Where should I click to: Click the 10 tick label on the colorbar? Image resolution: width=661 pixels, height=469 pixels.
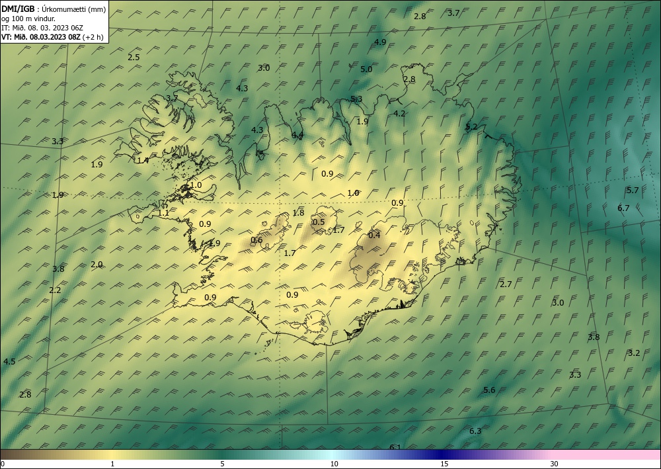pyautogui.click(x=334, y=464)
